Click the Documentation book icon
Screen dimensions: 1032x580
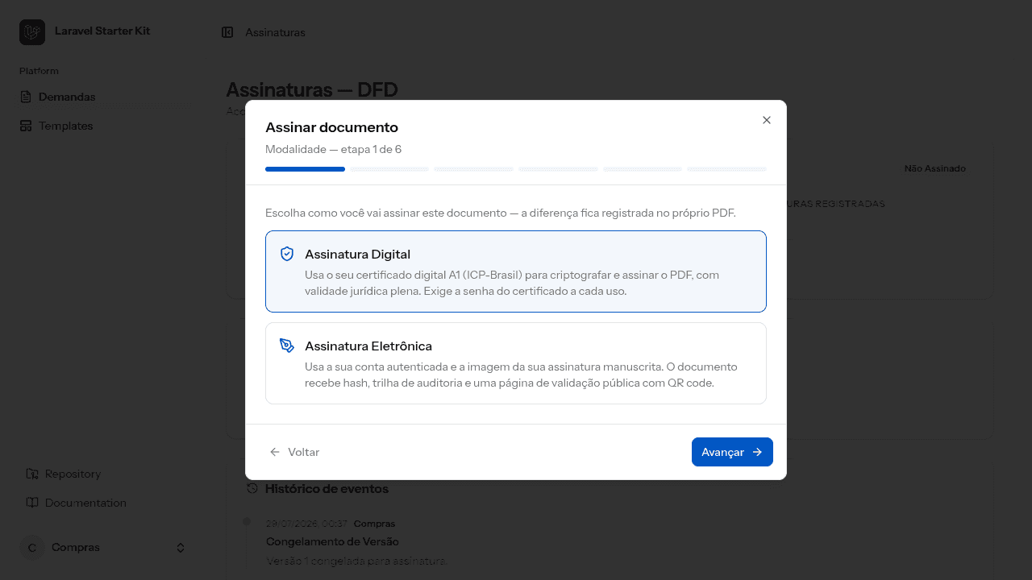32,503
